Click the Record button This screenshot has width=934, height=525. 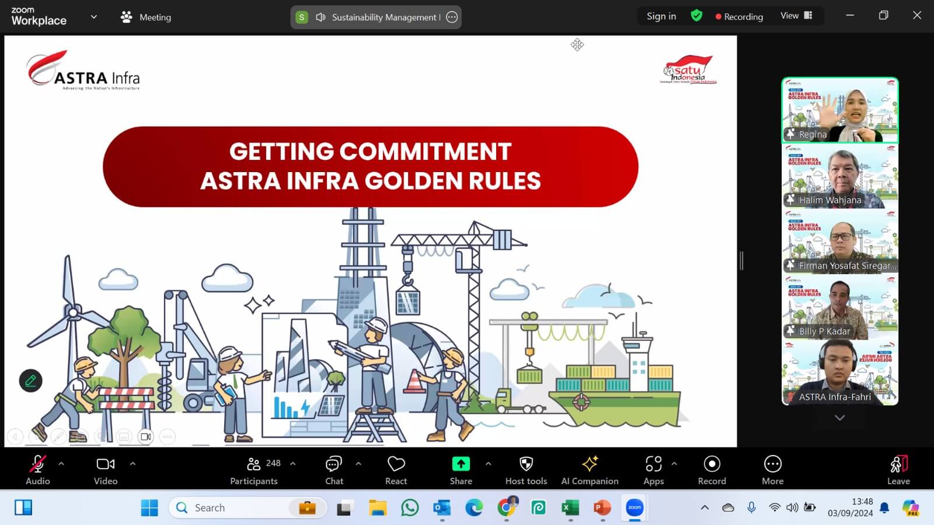pyautogui.click(x=712, y=470)
